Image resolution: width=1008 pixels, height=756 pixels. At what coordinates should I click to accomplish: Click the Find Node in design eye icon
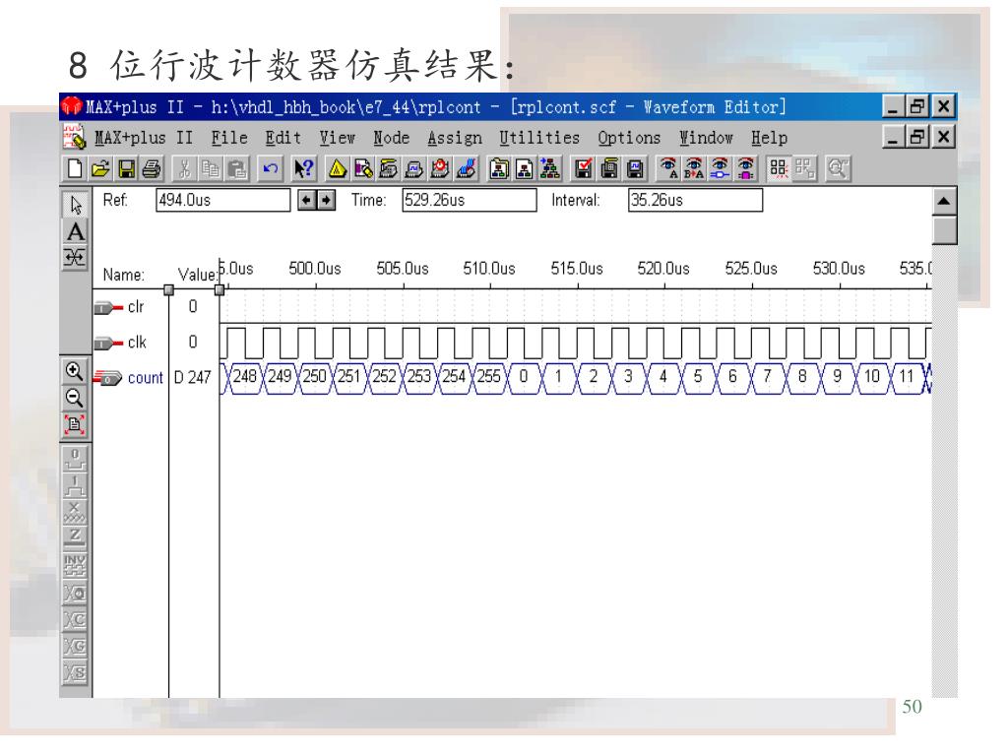(x=720, y=169)
